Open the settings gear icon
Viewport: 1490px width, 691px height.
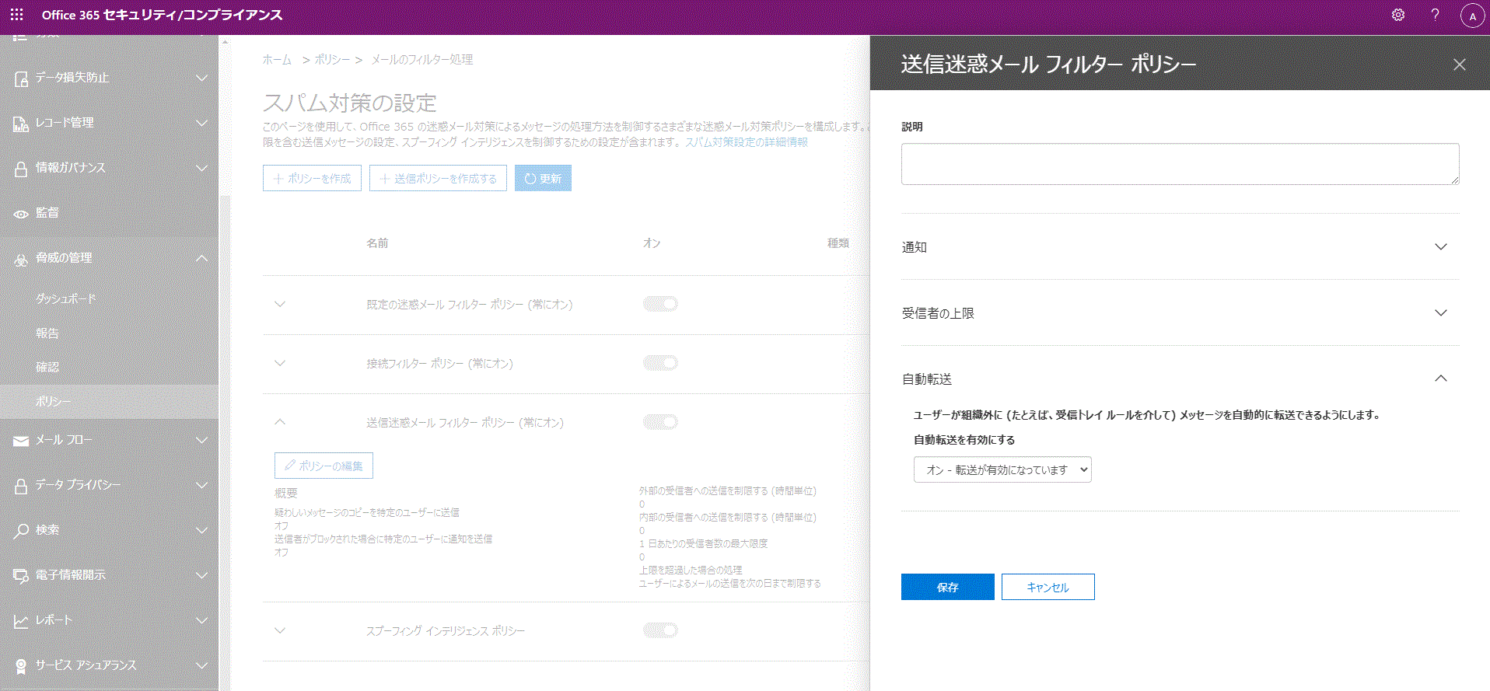(1397, 15)
